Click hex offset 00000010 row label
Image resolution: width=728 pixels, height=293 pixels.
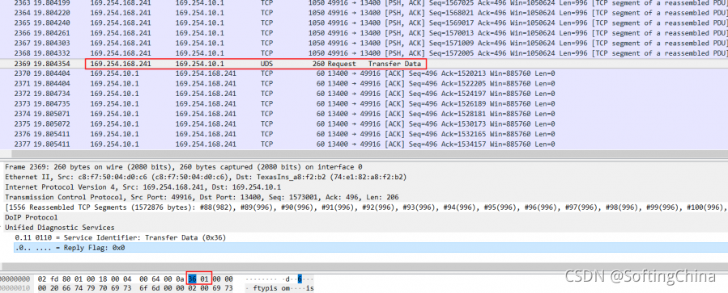pyautogui.click(x=14, y=288)
